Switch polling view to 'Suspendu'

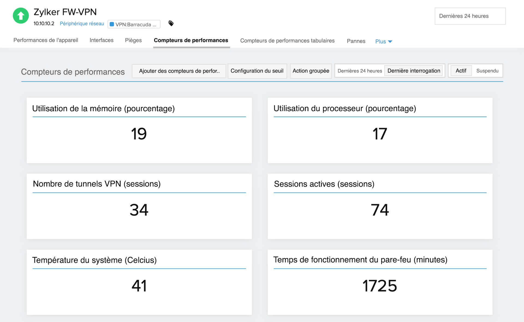coord(488,70)
